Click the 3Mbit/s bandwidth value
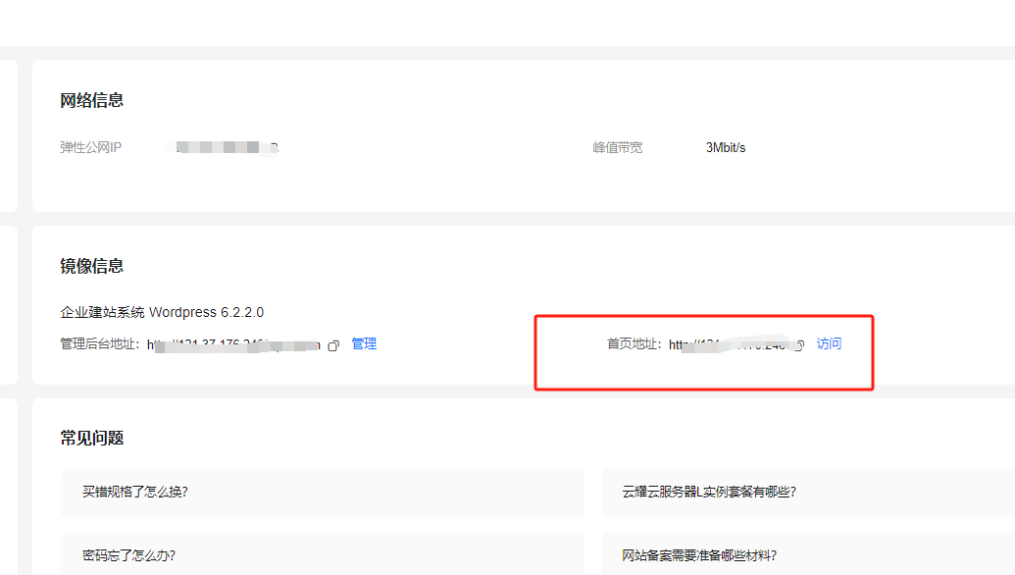Screen dimensions: 1015x575 click(x=726, y=148)
